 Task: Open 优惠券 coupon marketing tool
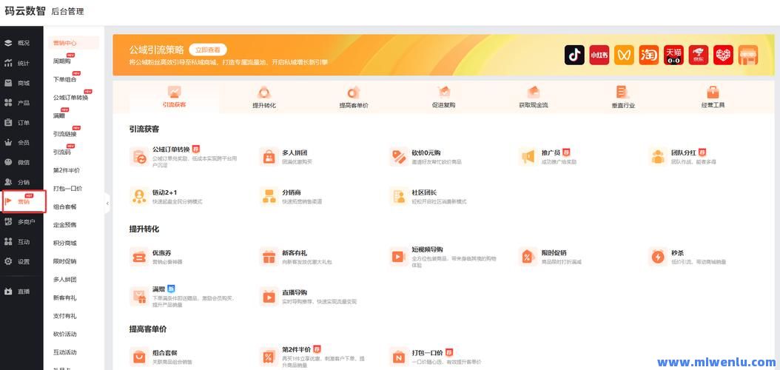pyautogui.click(x=138, y=257)
